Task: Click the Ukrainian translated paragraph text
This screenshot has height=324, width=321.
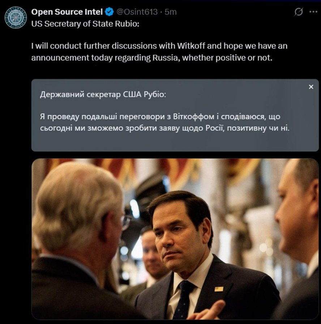Action: point(165,123)
